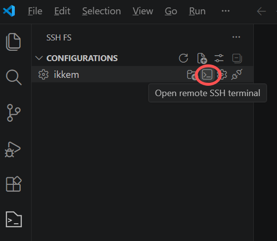Collapse the CONFIGURATIONS section chevron
Viewport: 277px width, 241px height.
point(39,58)
